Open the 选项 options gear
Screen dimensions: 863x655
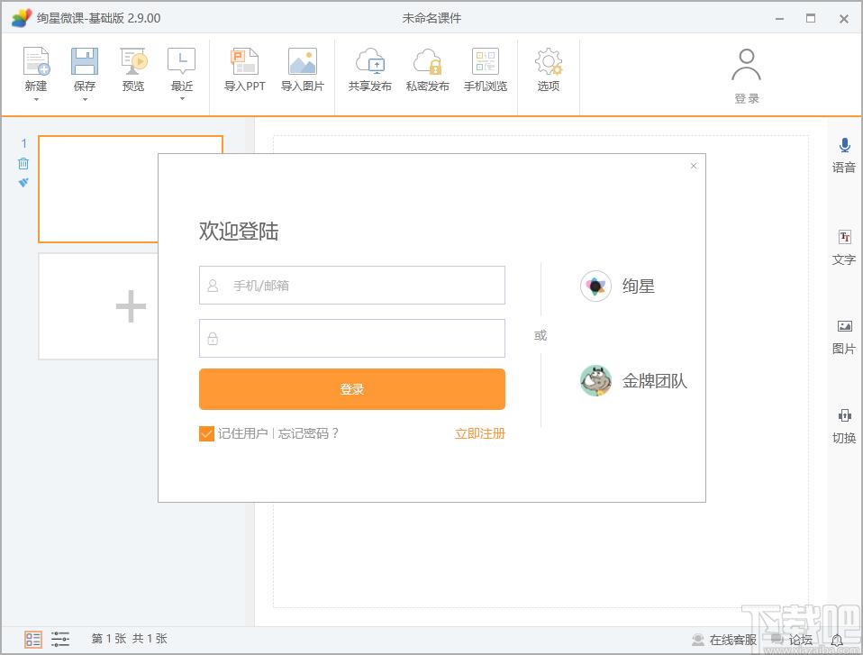point(549,68)
